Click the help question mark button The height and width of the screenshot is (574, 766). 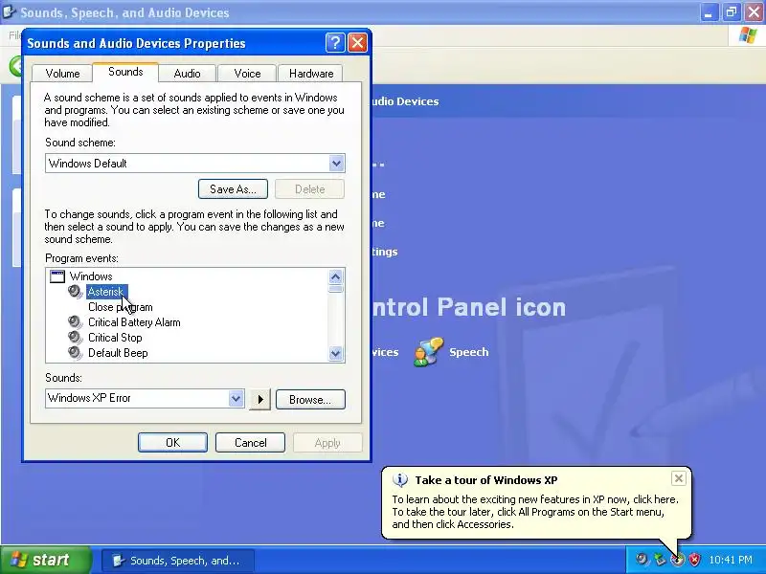click(335, 43)
